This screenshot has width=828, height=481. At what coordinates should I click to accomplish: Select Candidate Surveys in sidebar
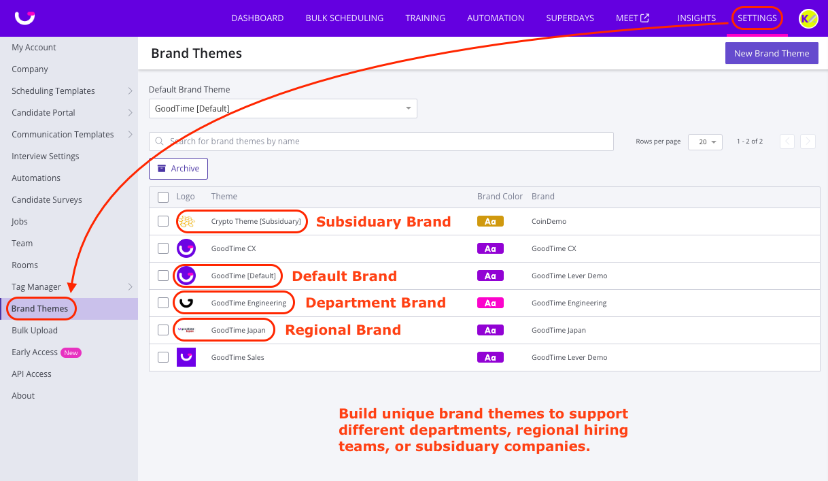point(47,200)
